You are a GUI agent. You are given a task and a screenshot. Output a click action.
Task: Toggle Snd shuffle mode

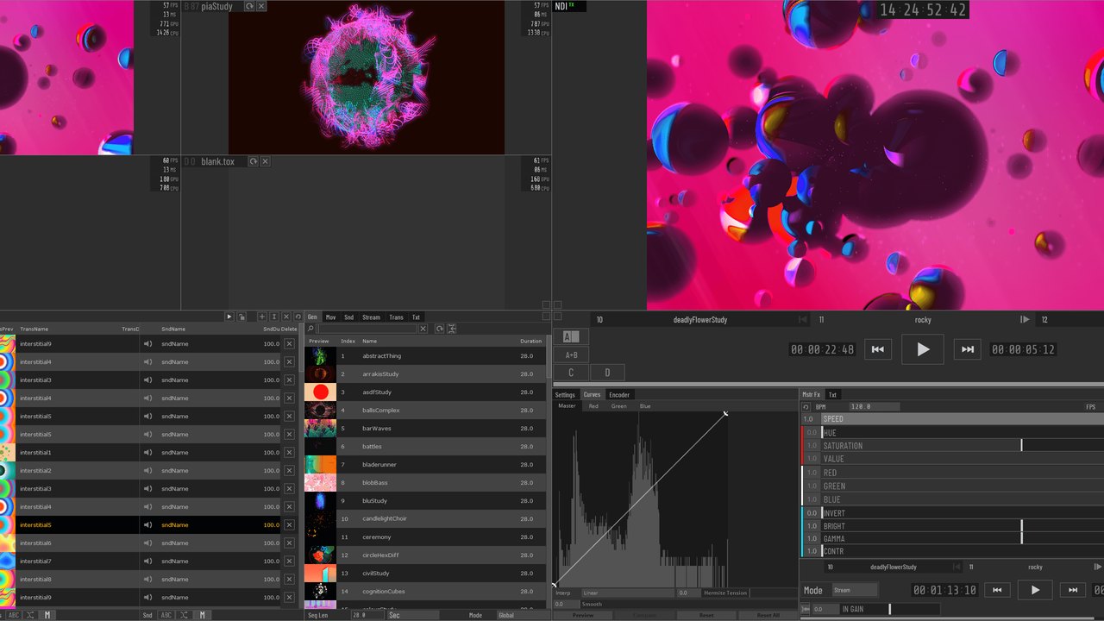tap(185, 615)
